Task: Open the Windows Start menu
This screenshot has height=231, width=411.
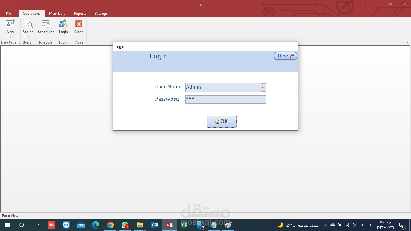Action: [7, 225]
